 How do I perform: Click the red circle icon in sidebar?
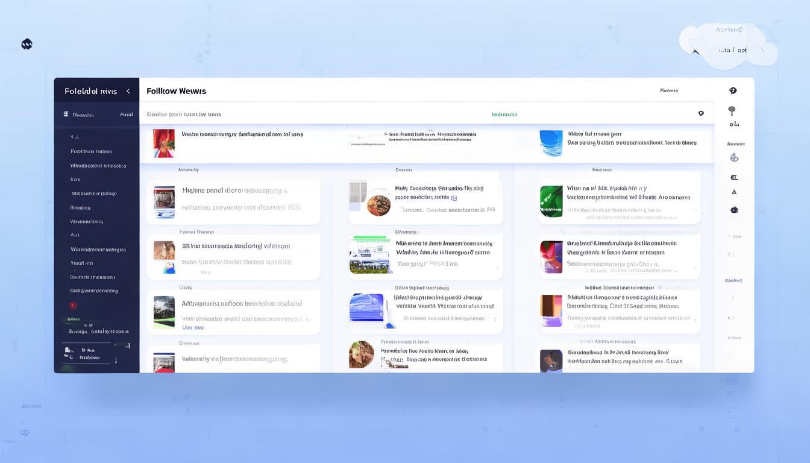[73, 306]
